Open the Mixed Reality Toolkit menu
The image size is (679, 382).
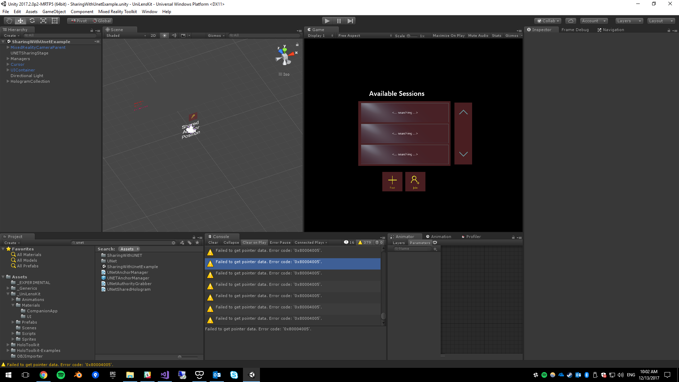[117, 12]
